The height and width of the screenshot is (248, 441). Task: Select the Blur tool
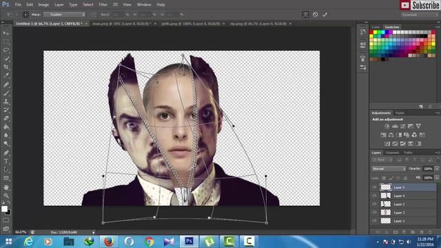point(6,135)
